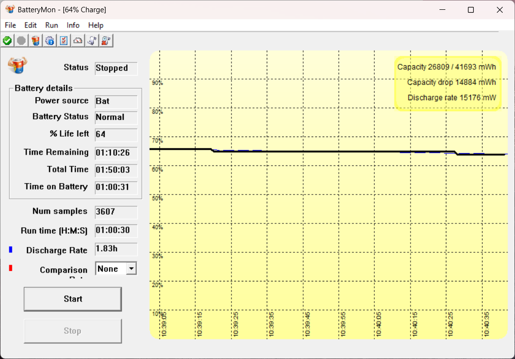Open the File menu
515x359 pixels.
10,26
